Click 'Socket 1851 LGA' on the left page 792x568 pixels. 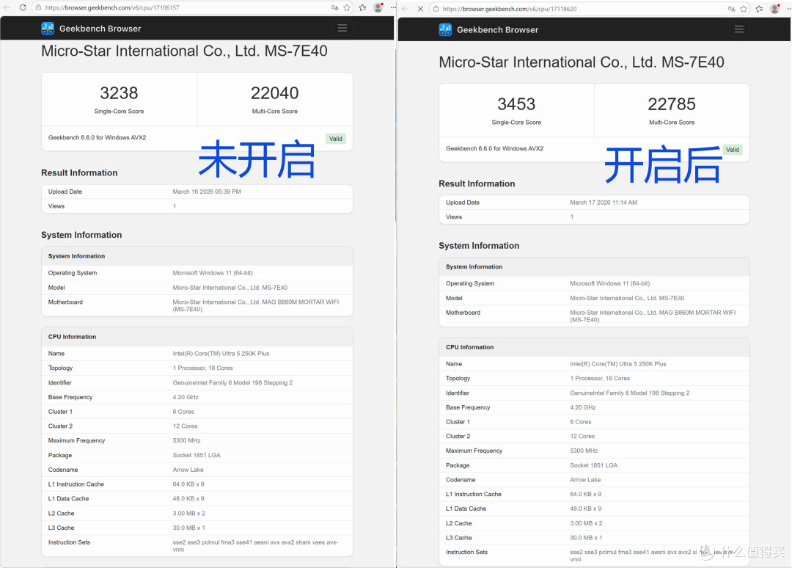point(197,455)
